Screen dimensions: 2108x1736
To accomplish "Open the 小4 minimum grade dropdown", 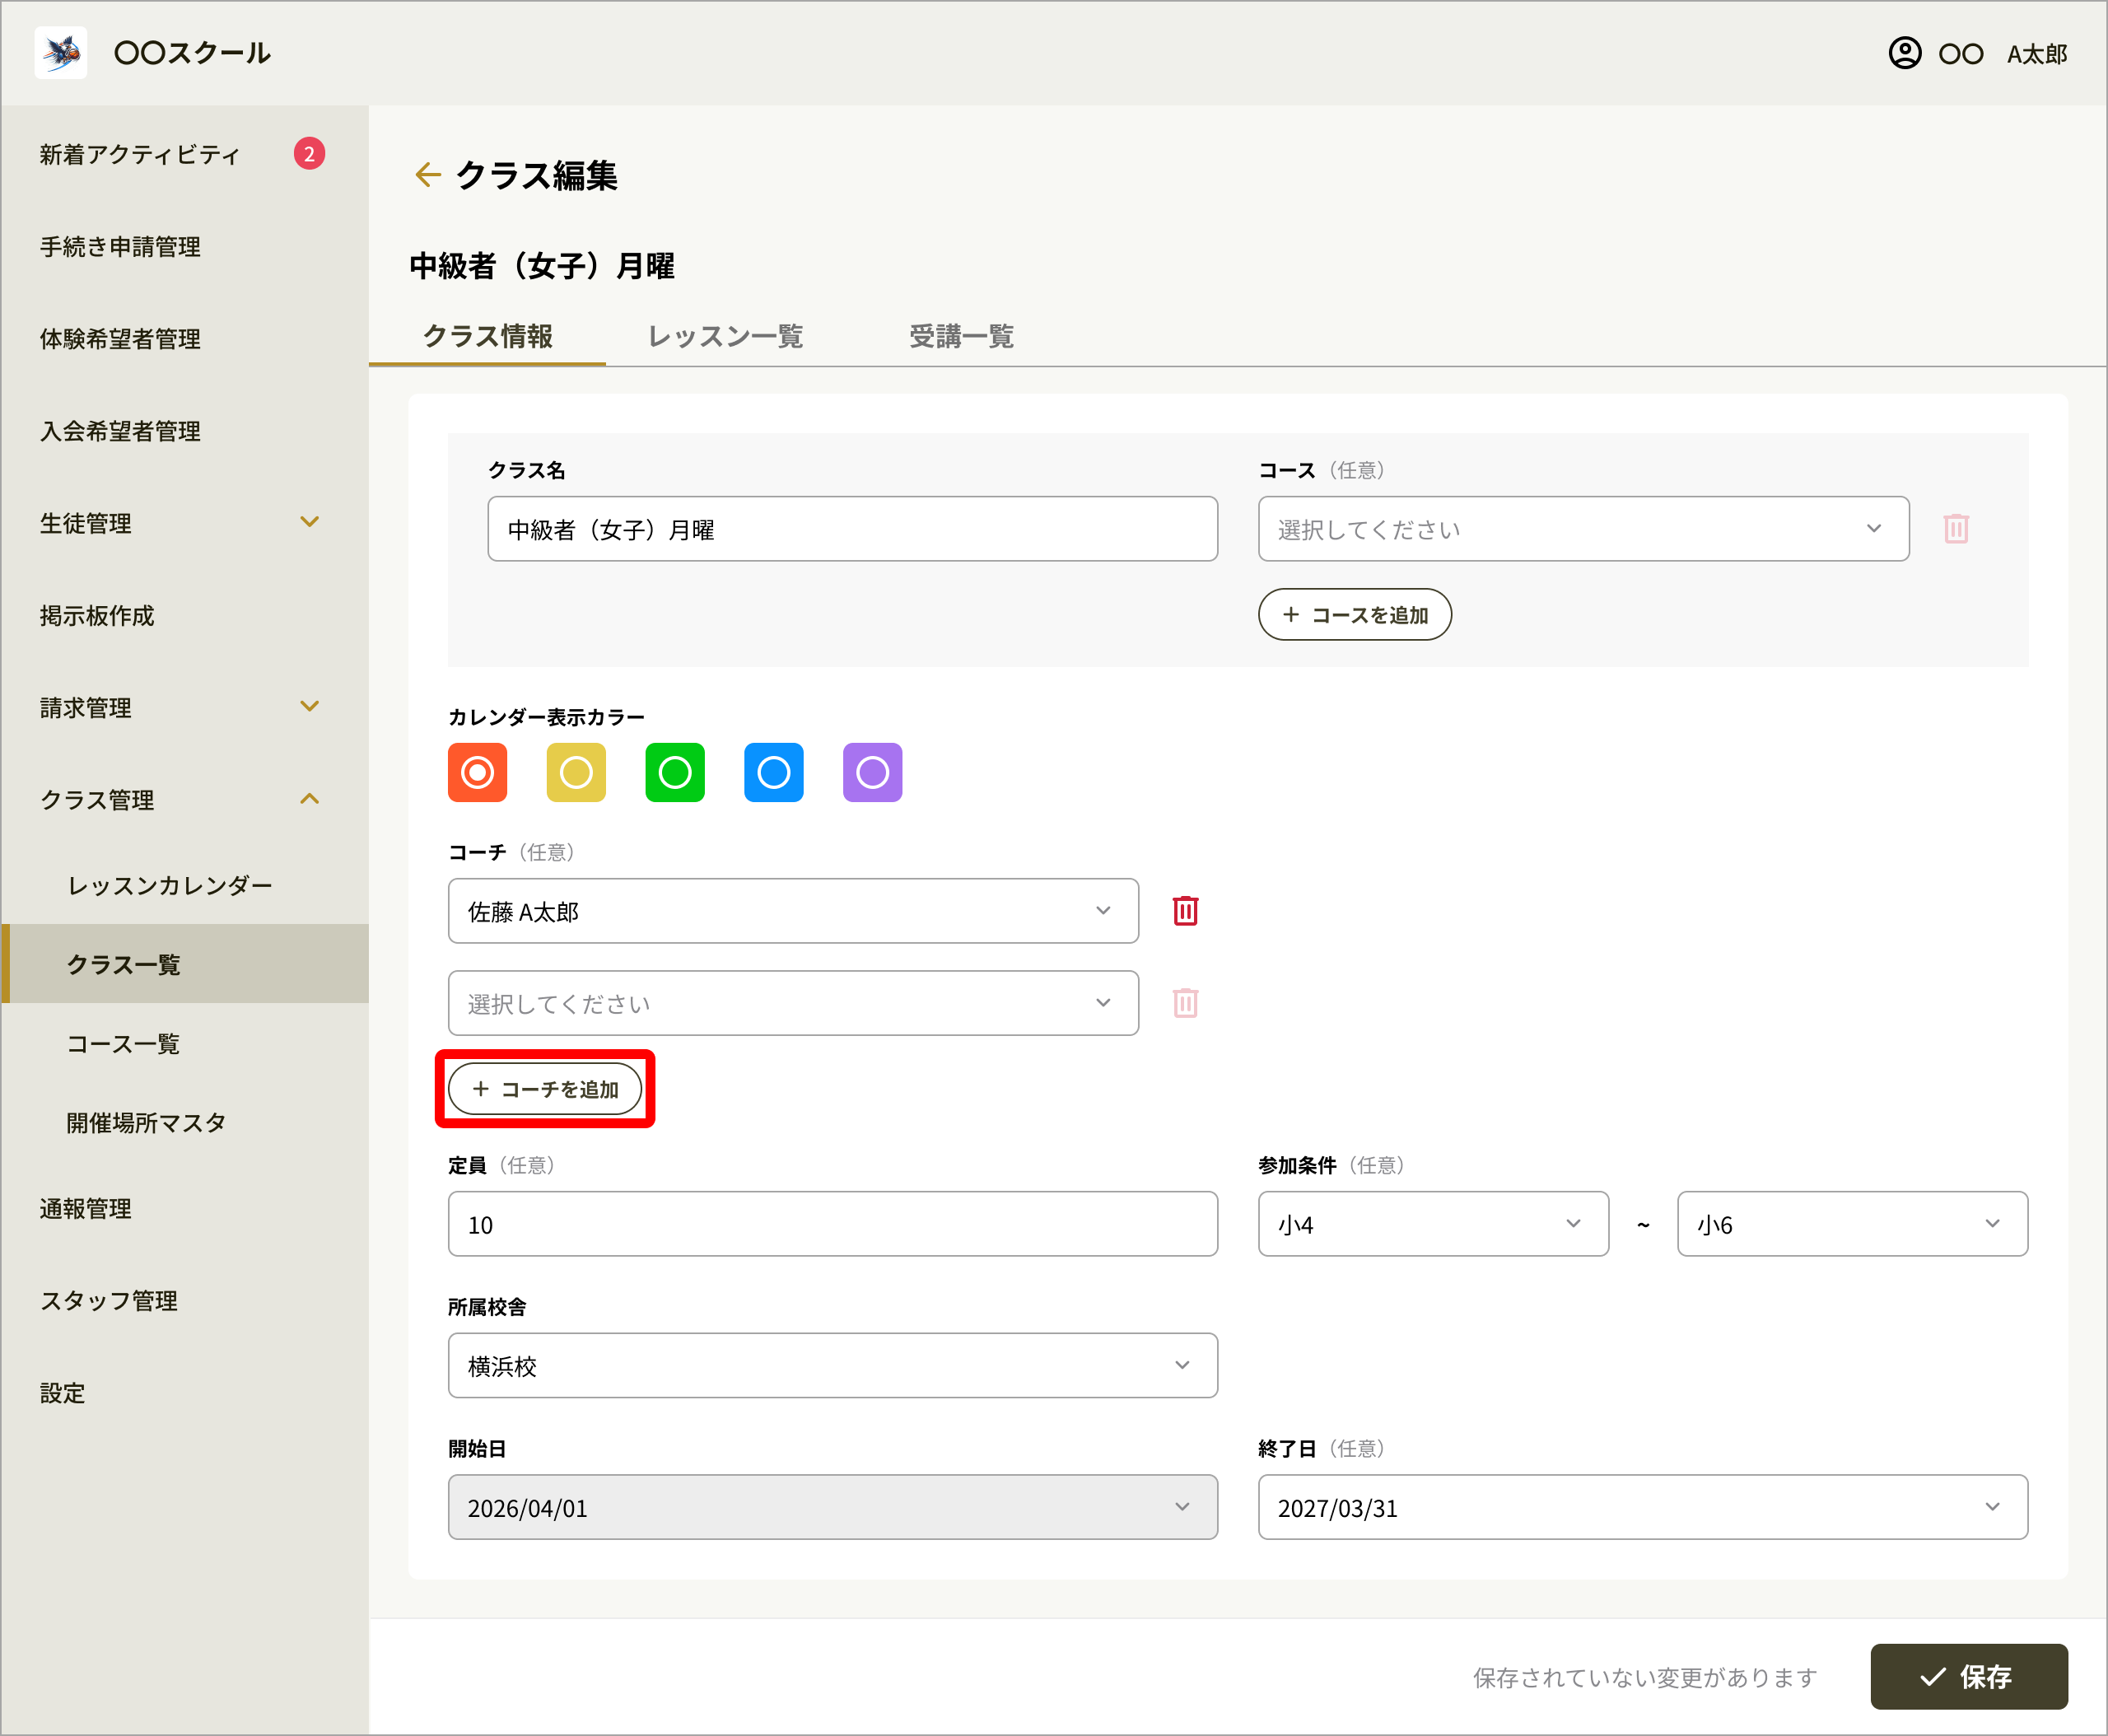I will pyautogui.click(x=1433, y=1224).
